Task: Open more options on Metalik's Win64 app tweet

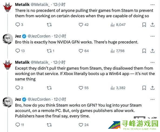Action: 152,62
